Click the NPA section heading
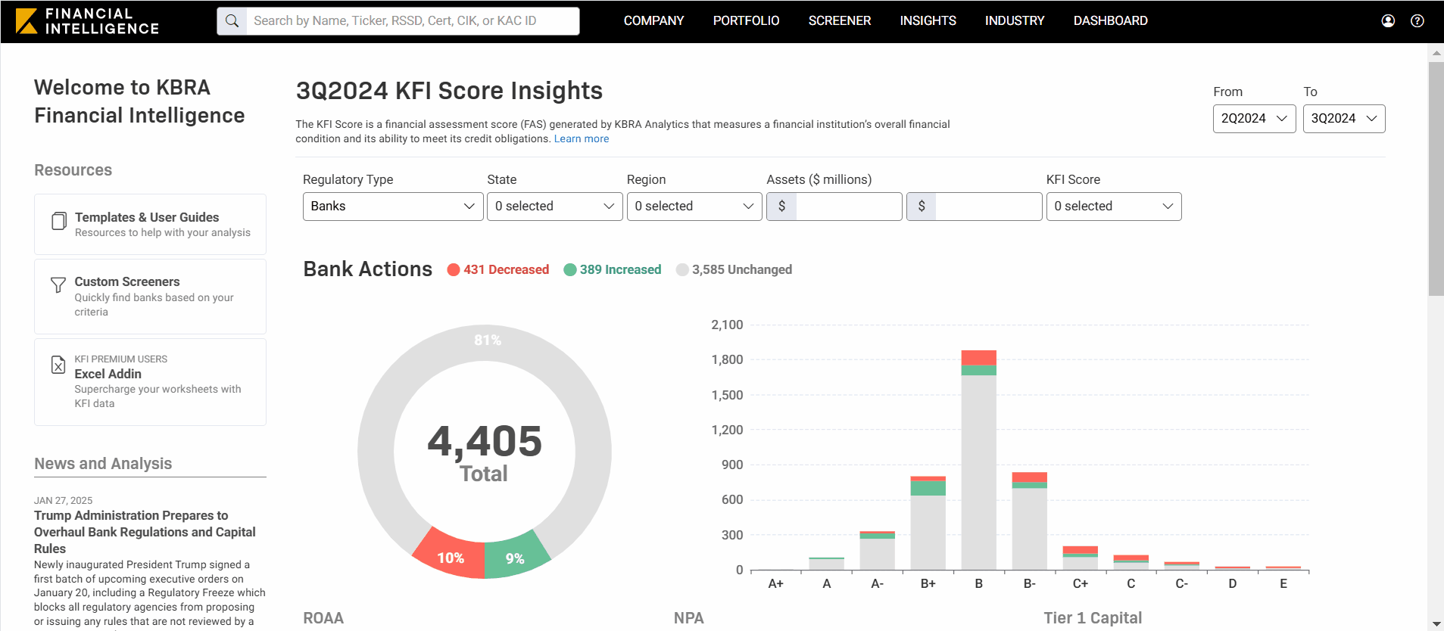1444x631 pixels. coord(688,618)
